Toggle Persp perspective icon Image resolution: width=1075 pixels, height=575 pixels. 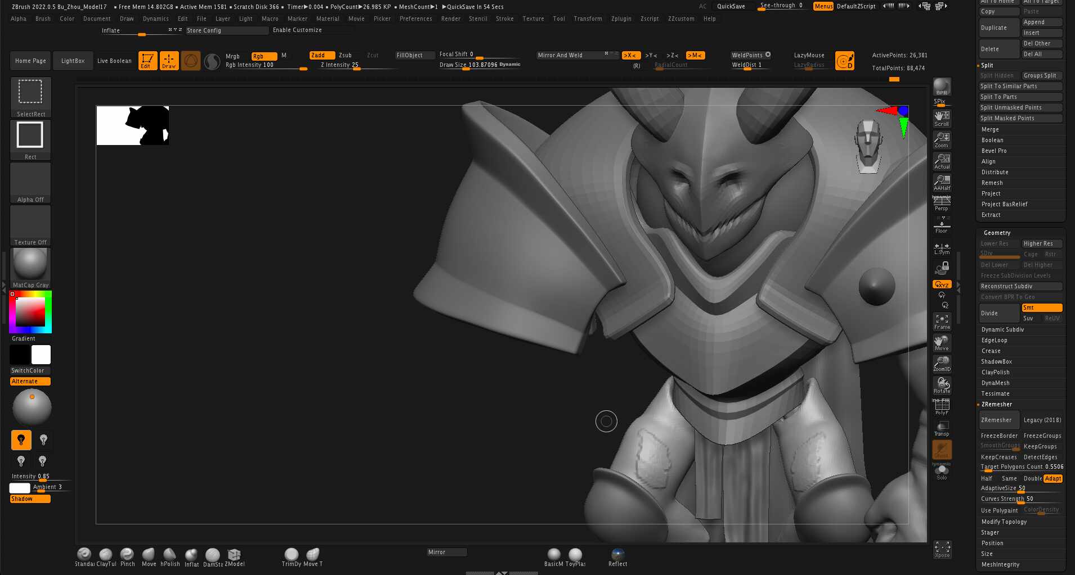[x=942, y=203]
